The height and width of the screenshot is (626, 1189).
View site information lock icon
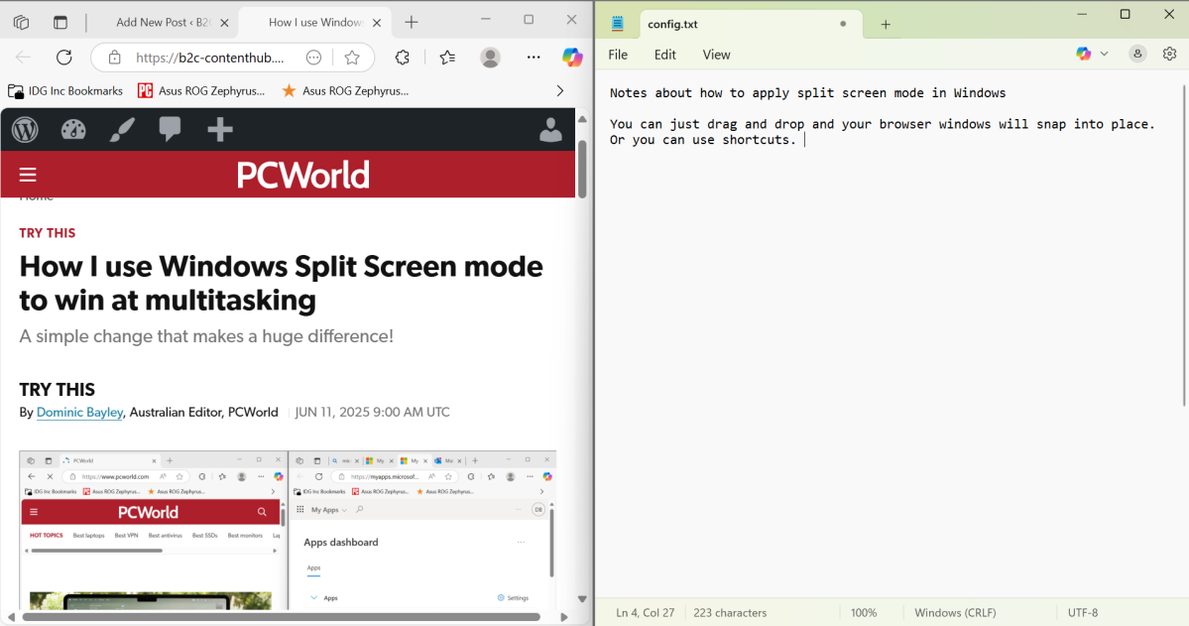pyautogui.click(x=114, y=57)
